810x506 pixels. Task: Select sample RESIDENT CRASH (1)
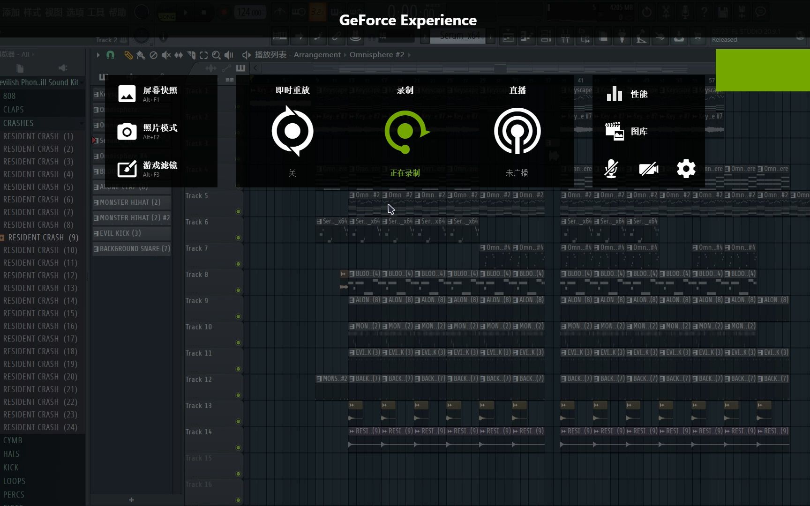point(42,136)
